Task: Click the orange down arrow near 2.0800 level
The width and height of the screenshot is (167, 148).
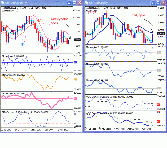Action: click(38, 21)
